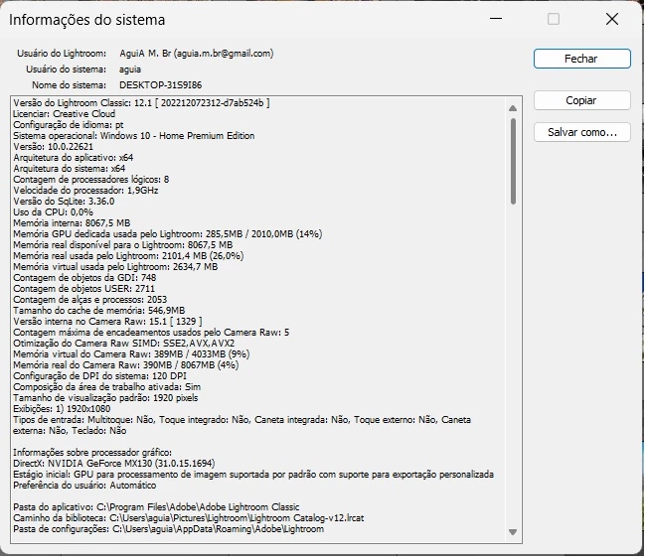Click Memória virtual do Camera Raw line
The image size is (646, 559).
click(131, 354)
